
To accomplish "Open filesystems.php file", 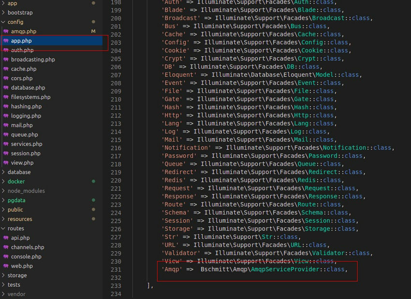I will coord(30,97).
